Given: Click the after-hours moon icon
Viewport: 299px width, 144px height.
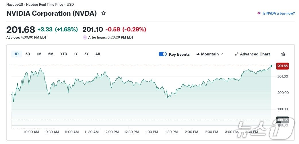Looking at the screenshot, I should pyautogui.click(x=85, y=37).
